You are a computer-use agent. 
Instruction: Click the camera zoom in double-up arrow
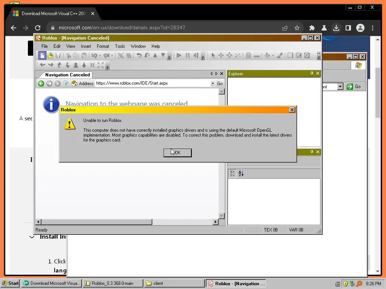76,65
